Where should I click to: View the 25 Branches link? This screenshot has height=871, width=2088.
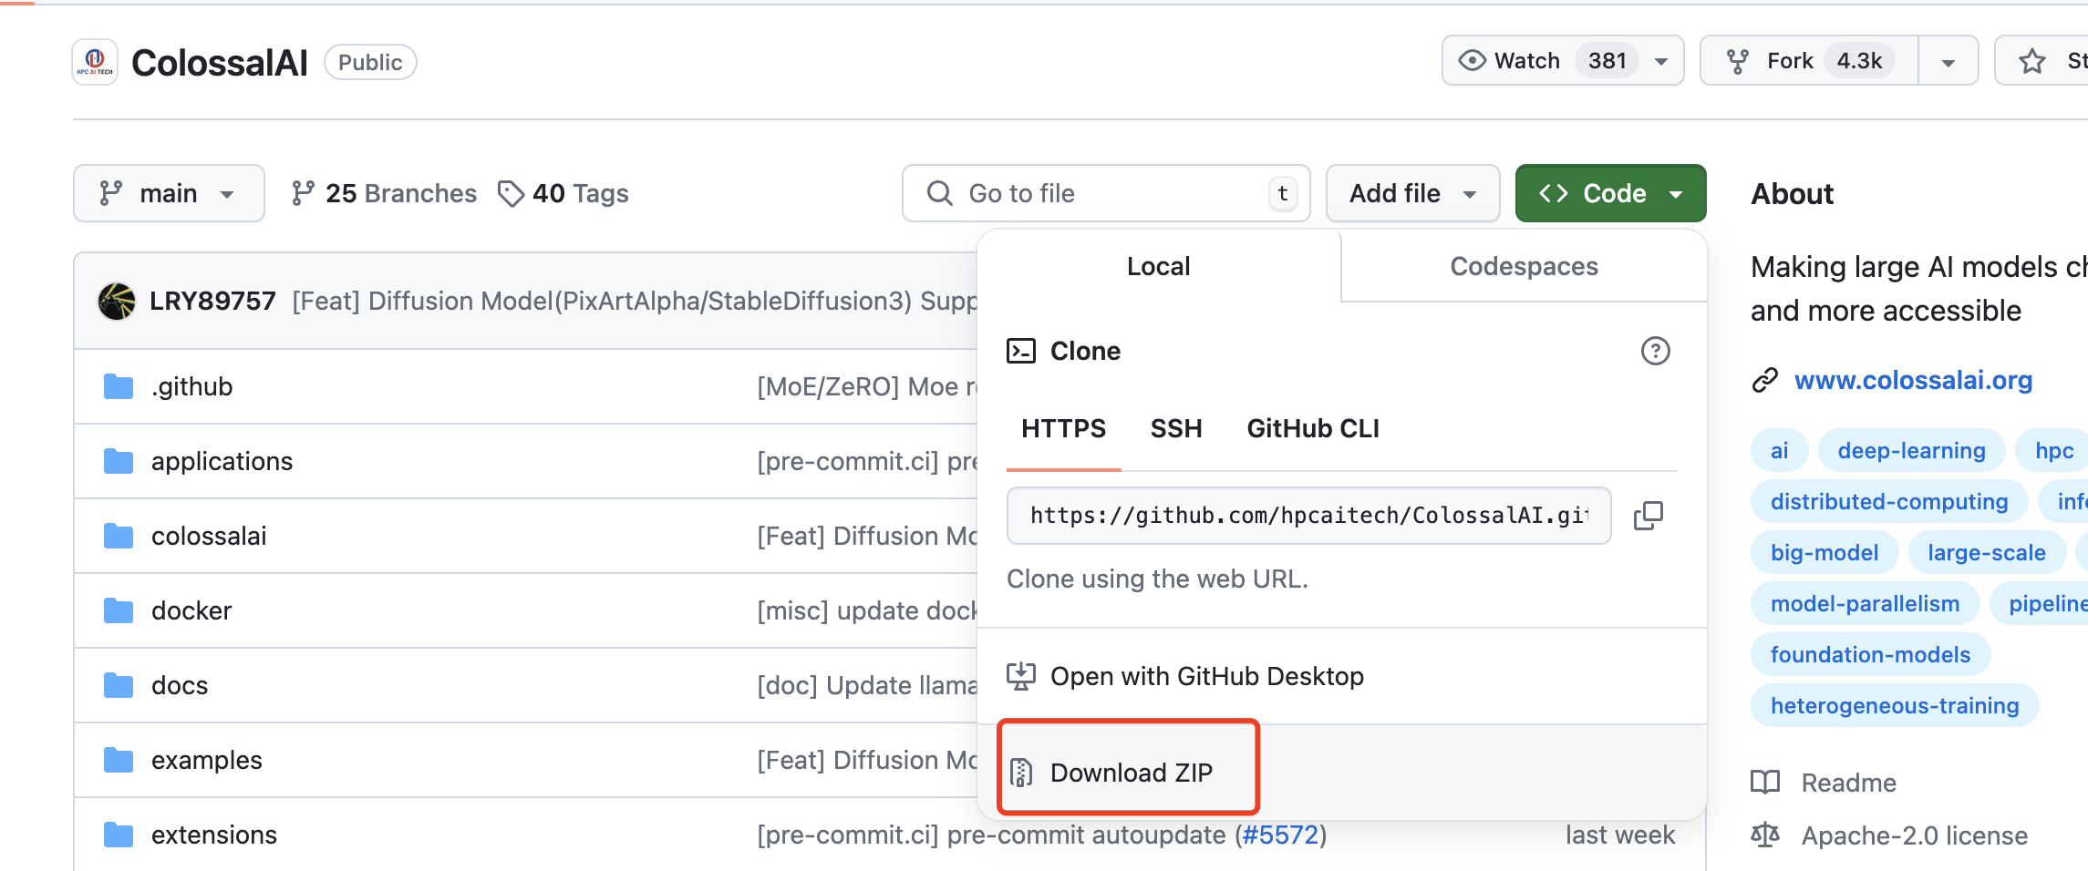click(384, 193)
